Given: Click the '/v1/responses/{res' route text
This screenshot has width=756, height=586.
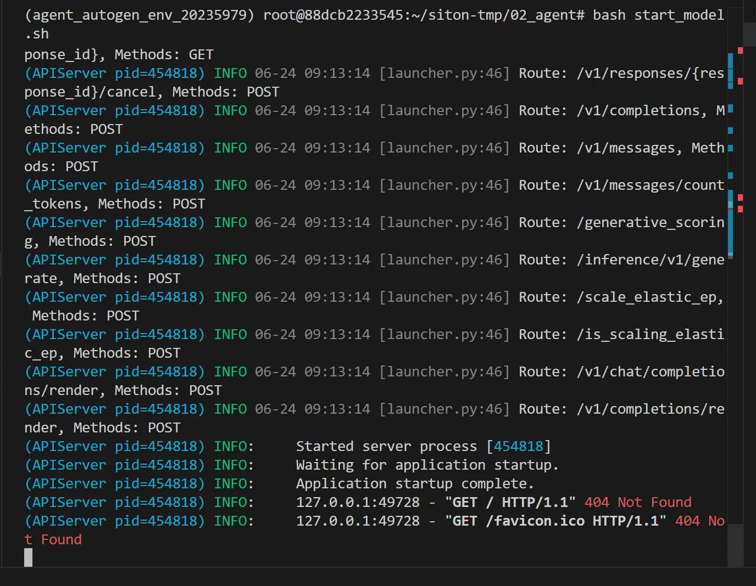Looking at the screenshot, I should (650, 73).
